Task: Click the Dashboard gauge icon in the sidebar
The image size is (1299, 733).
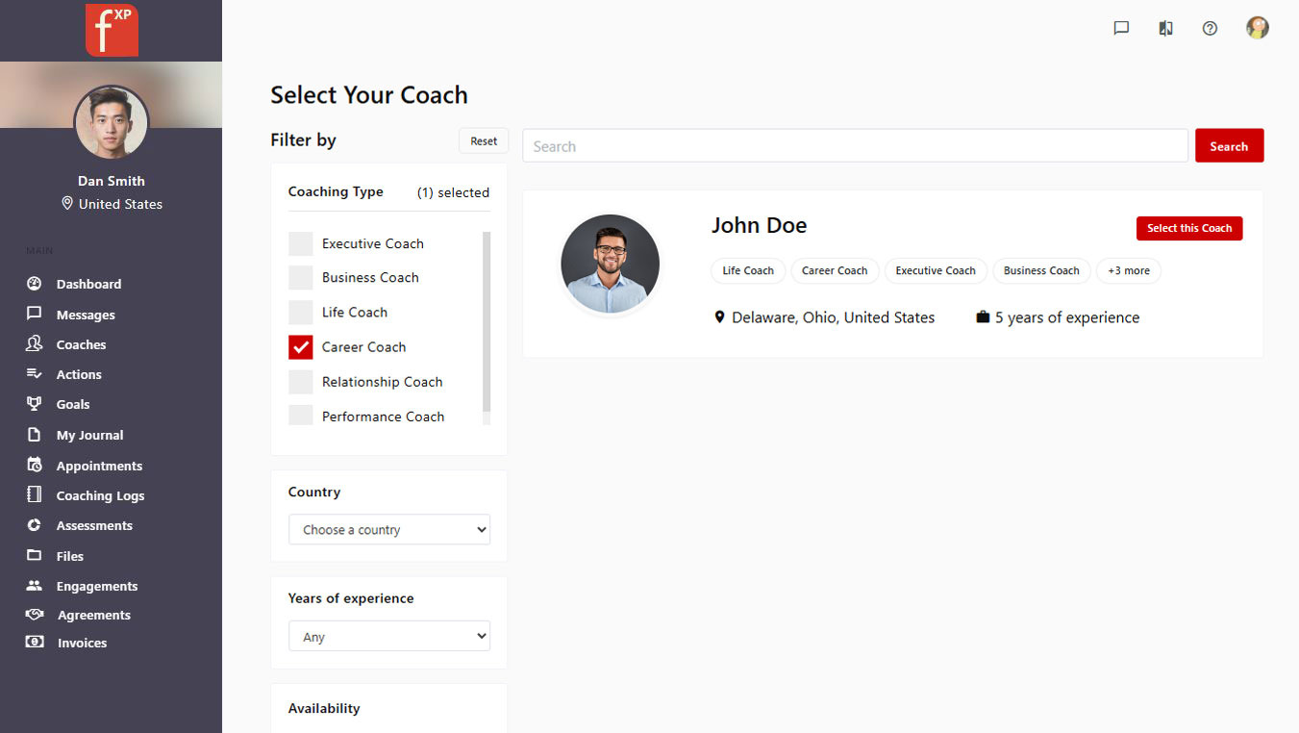Action: click(35, 284)
